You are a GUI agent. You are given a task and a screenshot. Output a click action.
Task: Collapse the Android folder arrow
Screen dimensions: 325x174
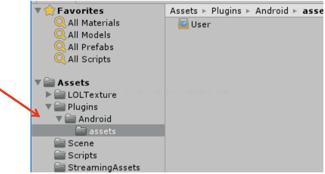click(x=59, y=119)
